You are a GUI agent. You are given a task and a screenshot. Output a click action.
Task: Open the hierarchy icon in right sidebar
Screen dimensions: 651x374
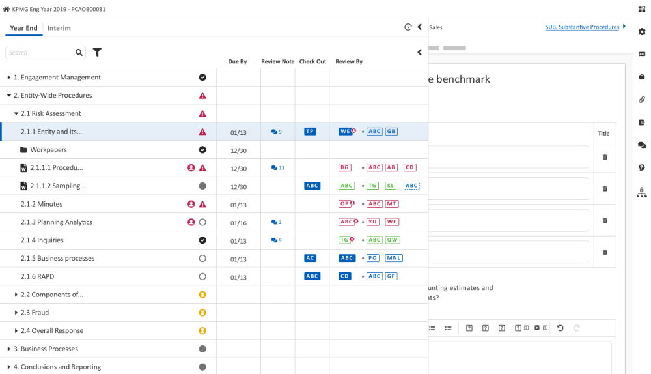[642, 192]
